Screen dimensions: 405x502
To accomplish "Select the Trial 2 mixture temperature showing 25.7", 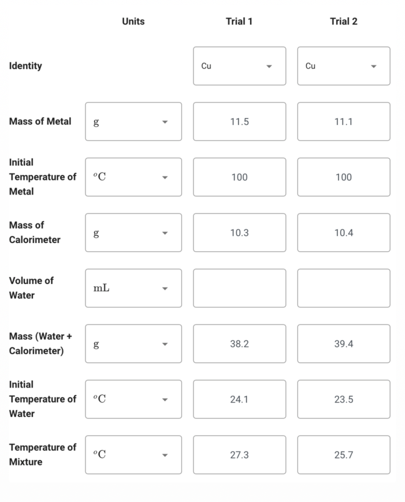I will click(x=343, y=455).
